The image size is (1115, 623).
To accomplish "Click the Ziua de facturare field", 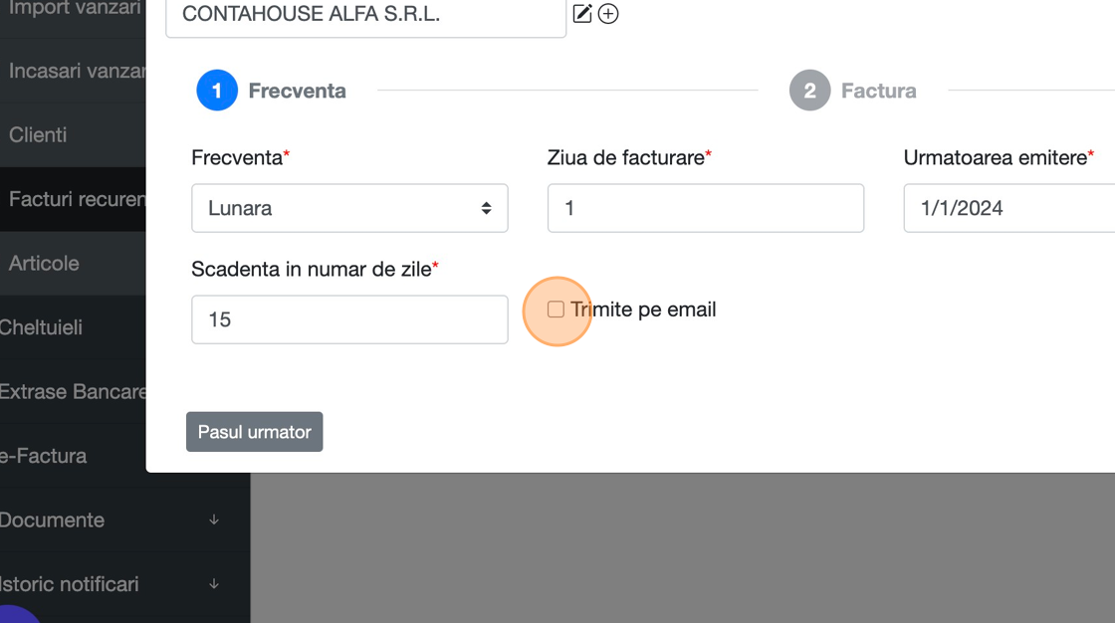I will [x=705, y=208].
